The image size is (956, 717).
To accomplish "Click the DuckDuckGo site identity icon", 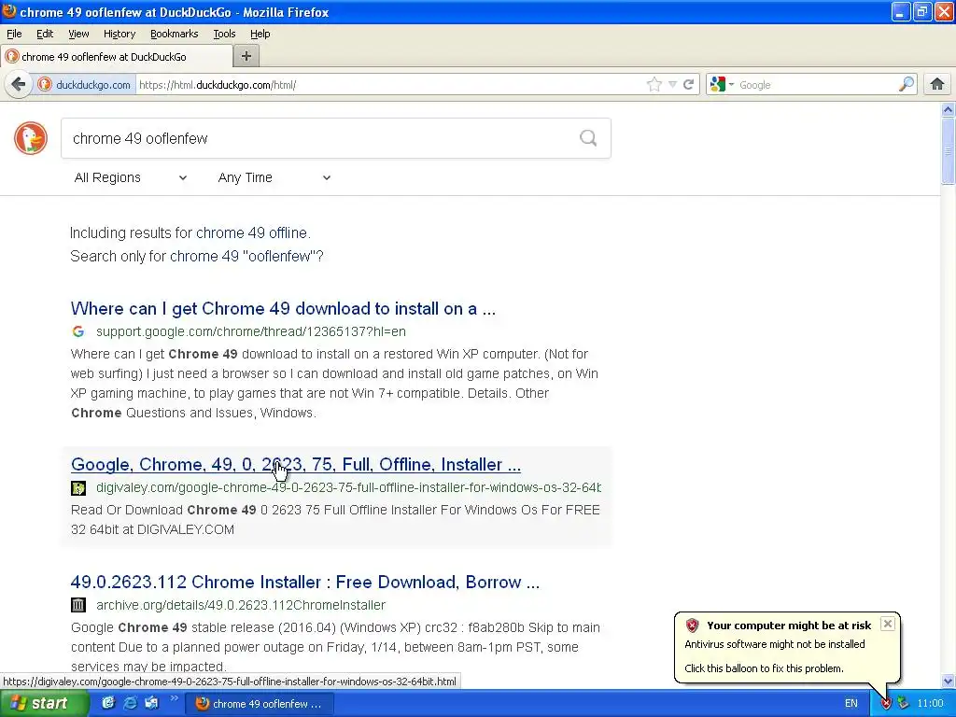I will [x=45, y=84].
